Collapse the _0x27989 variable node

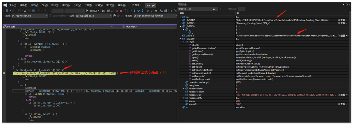point(180,39)
